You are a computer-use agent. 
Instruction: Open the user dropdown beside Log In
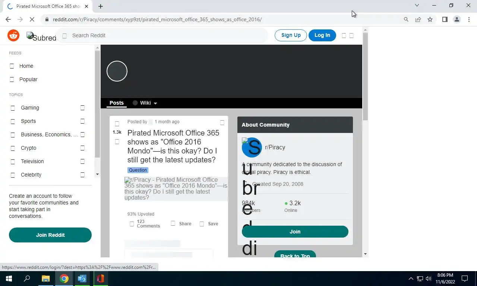348,35
